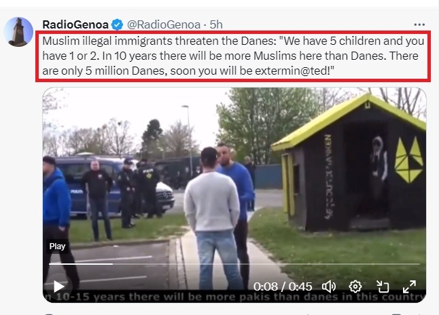The image size is (439, 315).
Task: Mute the video with the speaker icon
Action: pos(329,286)
